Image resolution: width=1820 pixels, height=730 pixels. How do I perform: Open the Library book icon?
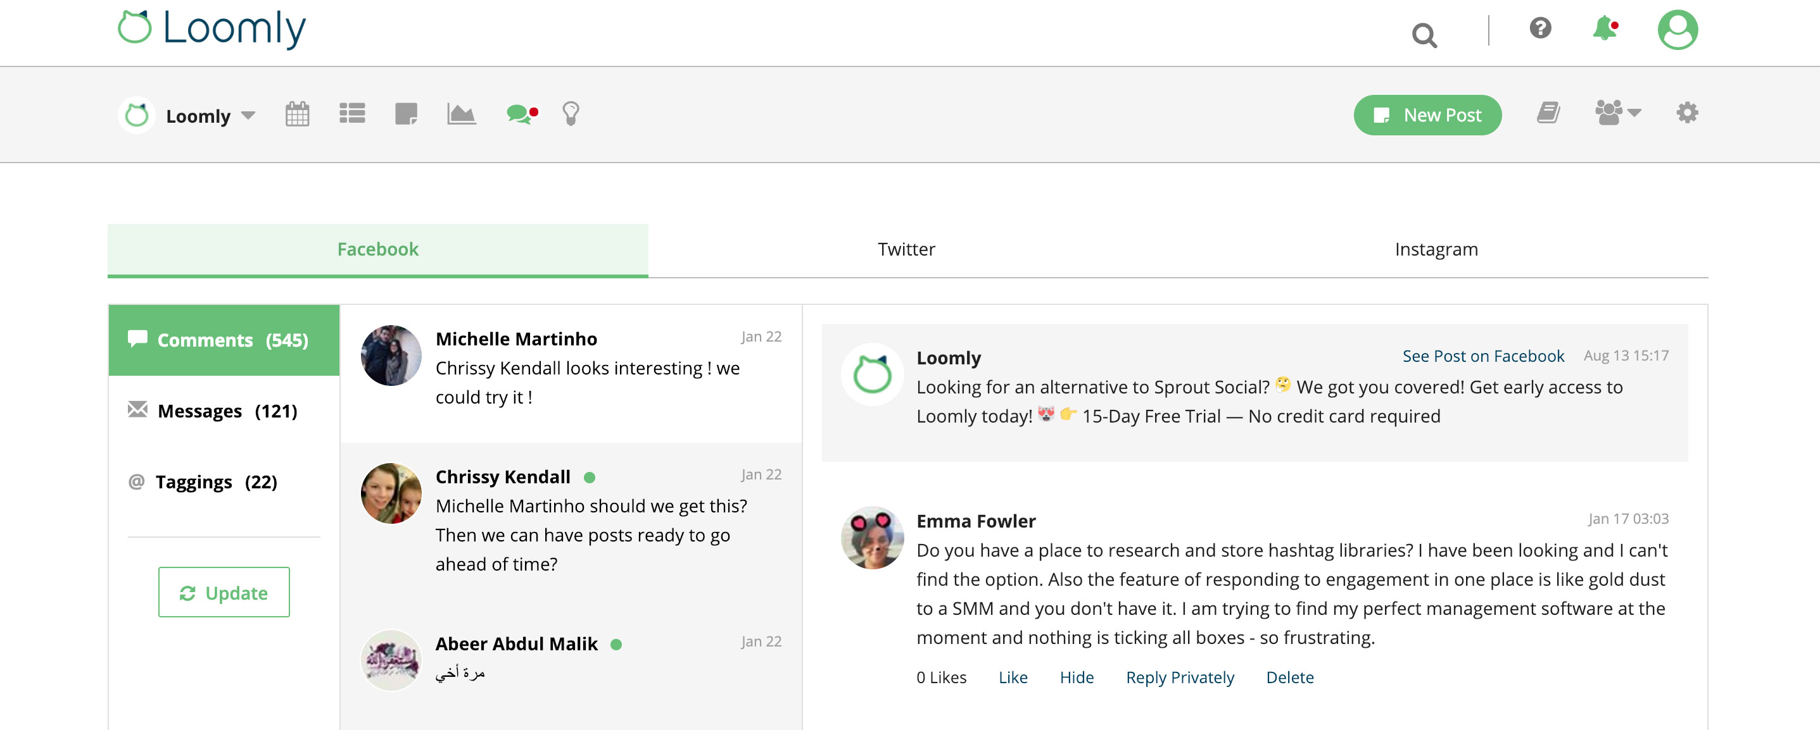pyautogui.click(x=1549, y=113)
